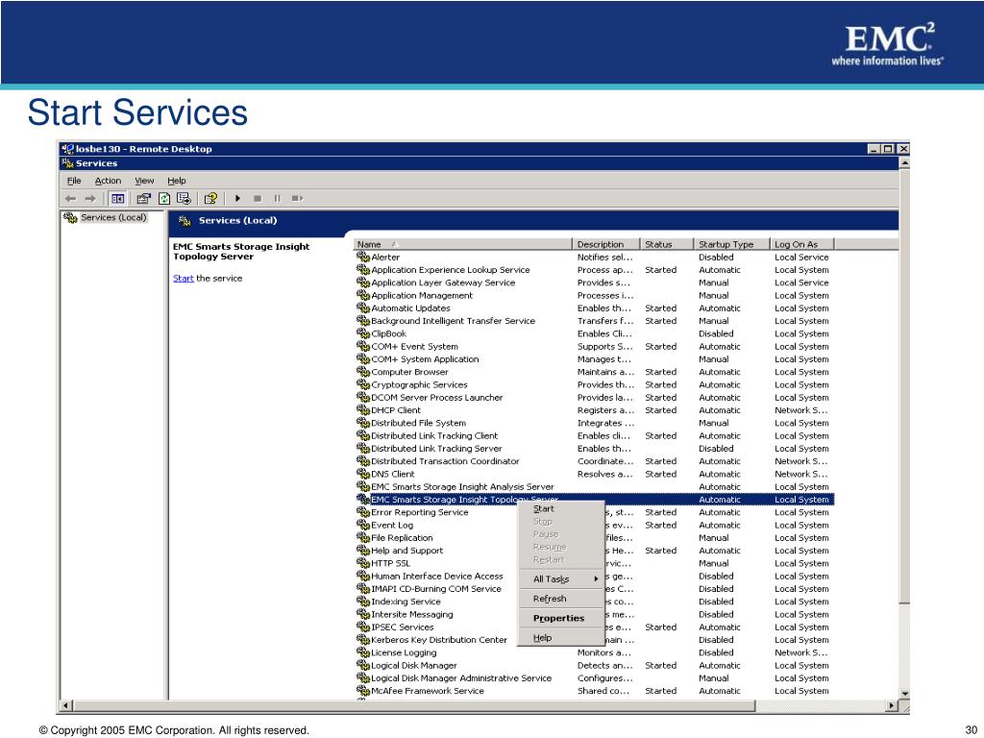
Task: Select the Application Layer Gateway Service row
Action: pos(594,283)
